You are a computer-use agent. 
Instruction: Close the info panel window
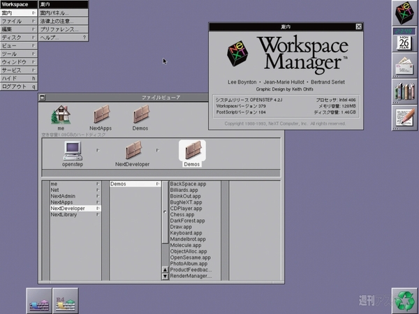click(359, 27)
